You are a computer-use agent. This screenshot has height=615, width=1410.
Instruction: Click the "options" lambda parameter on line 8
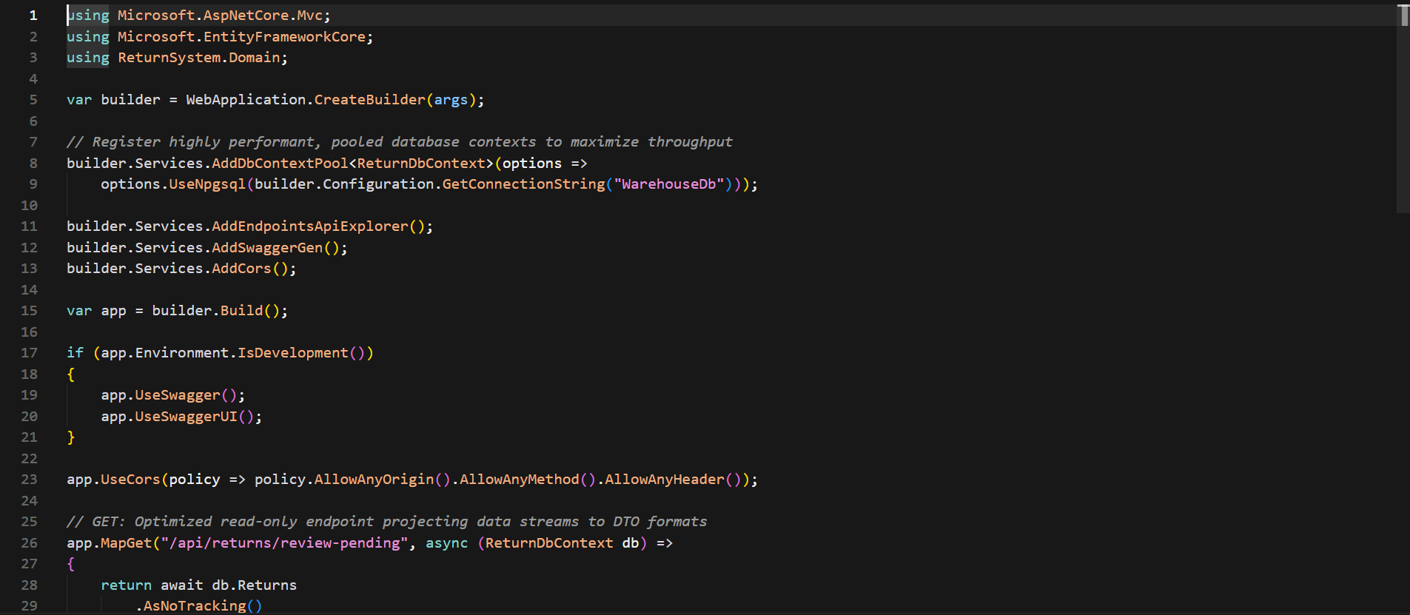[532, 164]
